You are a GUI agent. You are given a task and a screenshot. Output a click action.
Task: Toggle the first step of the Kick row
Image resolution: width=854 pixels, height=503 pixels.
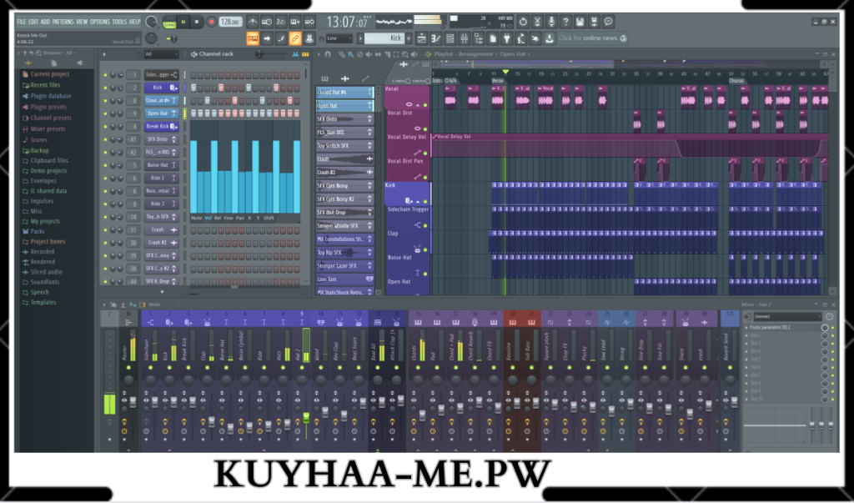[x=193, y=88]
